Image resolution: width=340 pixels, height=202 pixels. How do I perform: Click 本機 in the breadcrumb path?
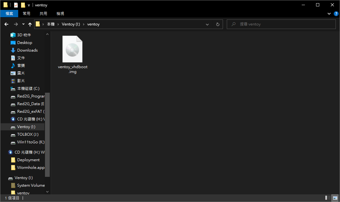[51, 24]
